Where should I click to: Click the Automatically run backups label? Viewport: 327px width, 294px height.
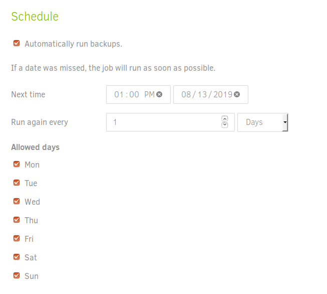(73, 44)
